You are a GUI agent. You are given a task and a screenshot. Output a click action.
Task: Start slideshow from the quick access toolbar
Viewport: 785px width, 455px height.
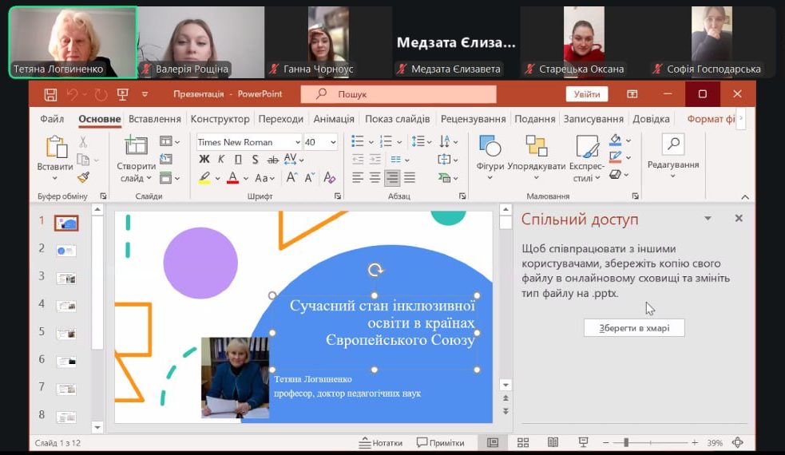[x=122, y=94]
